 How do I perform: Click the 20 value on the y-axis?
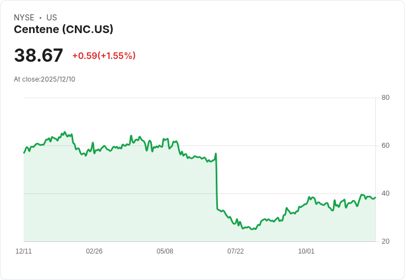tap(385, 241)
